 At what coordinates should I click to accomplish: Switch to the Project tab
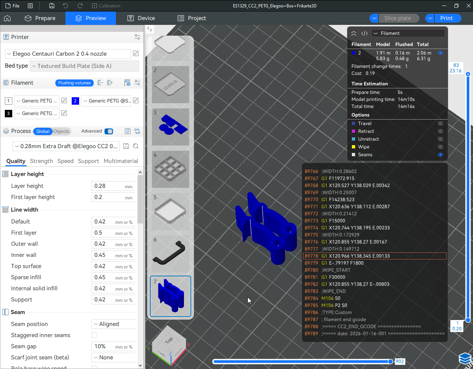[192, 18]
